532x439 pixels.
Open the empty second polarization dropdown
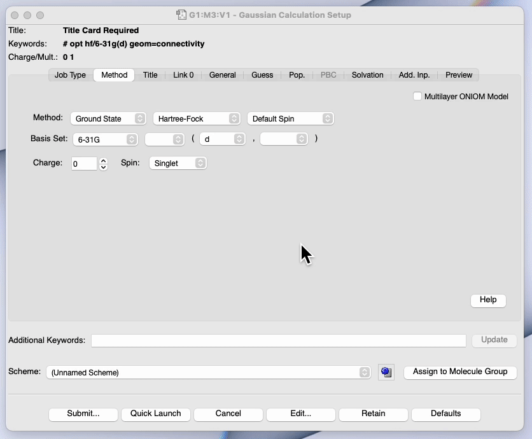[284, 139]
